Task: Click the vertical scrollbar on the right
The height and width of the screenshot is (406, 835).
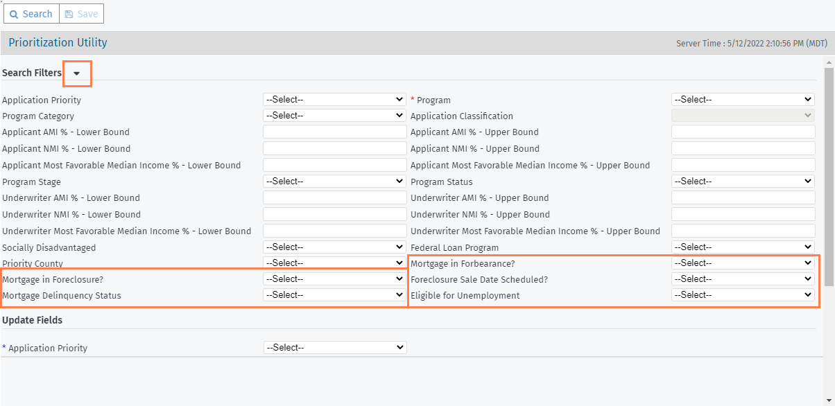Action: (829, 173)
